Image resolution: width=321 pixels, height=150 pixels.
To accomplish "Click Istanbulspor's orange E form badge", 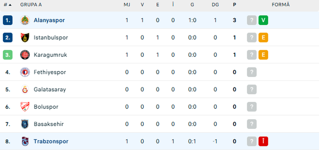I will click(x=263, y=37).
